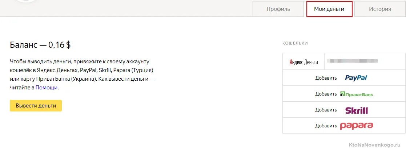The width and height of the screenshot is (406, 152).
Task: Click the blurred Яндекс wallet number
Action: pos(352,61)
